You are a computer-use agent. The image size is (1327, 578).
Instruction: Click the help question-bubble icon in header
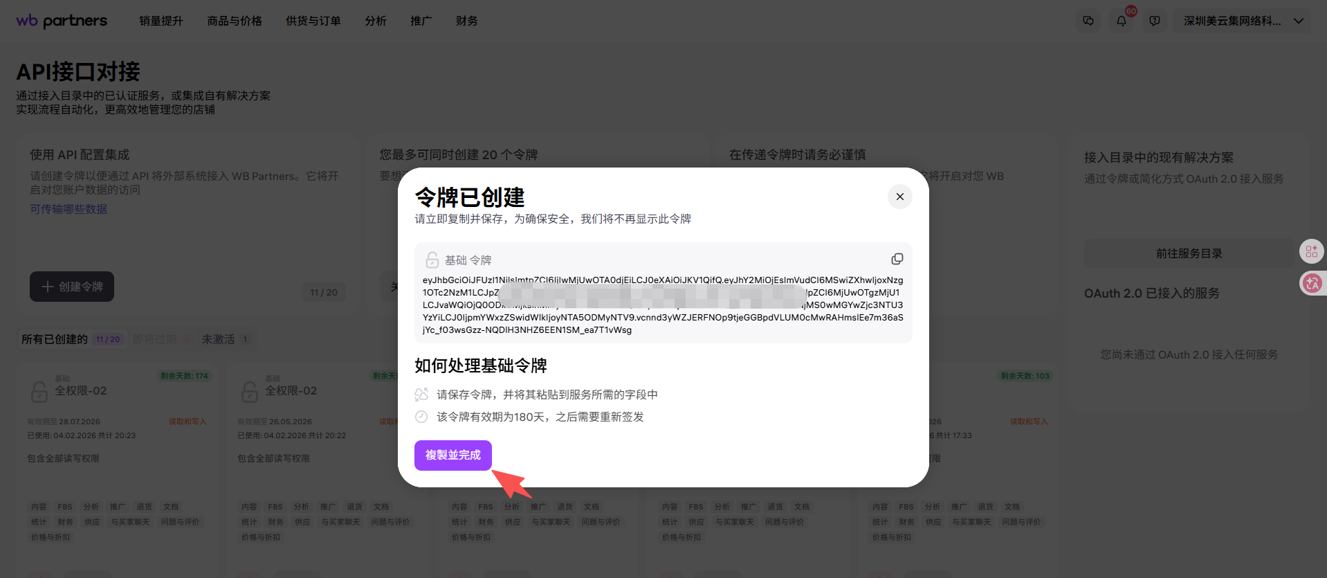tap(1155, 21)
